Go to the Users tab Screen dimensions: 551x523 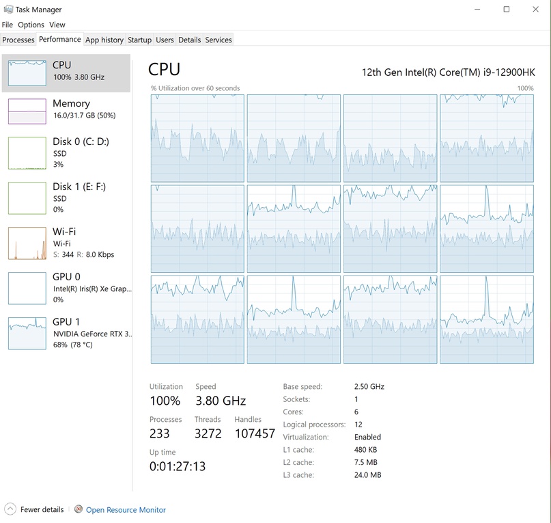pyautogui.click(x=165, y=40)
